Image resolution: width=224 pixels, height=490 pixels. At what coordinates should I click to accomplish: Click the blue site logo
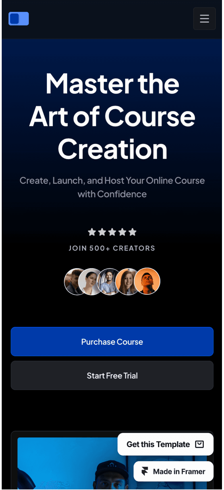tap(19, 19)
